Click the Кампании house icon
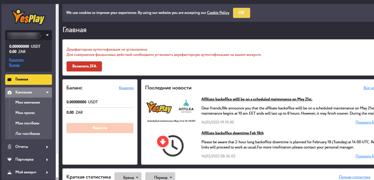Viewport: 374px width, 180px height. click(x=10, y=92)
